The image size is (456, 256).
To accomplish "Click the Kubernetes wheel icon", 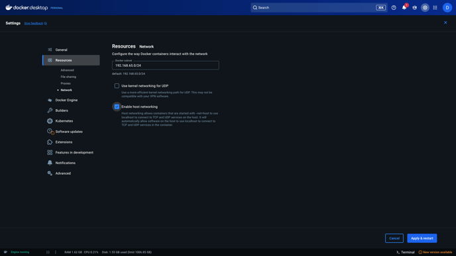I will tap(50, 121).
